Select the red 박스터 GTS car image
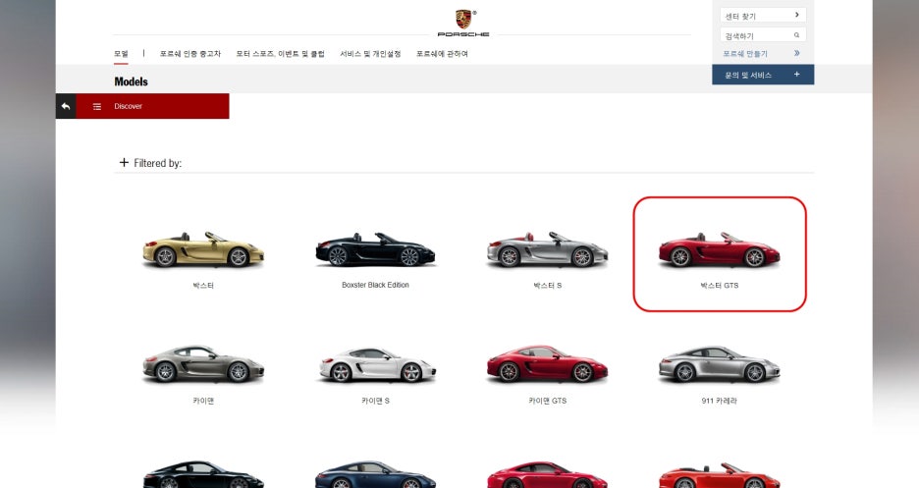This screenshot has height=488, width=919. pyautogui.click(x=719, y=250)
